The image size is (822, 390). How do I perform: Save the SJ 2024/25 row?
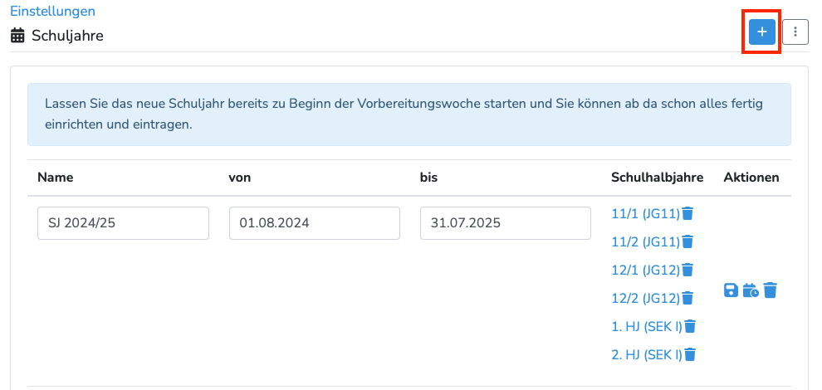click(x=731, y=290)
